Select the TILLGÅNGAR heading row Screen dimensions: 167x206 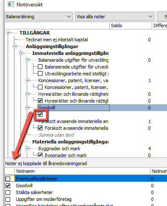pyautogui.click(x=34, y=33)
